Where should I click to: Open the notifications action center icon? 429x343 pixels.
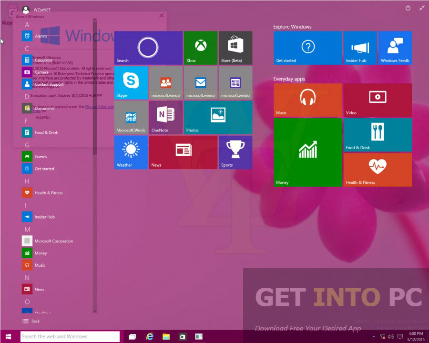(400, 336)
